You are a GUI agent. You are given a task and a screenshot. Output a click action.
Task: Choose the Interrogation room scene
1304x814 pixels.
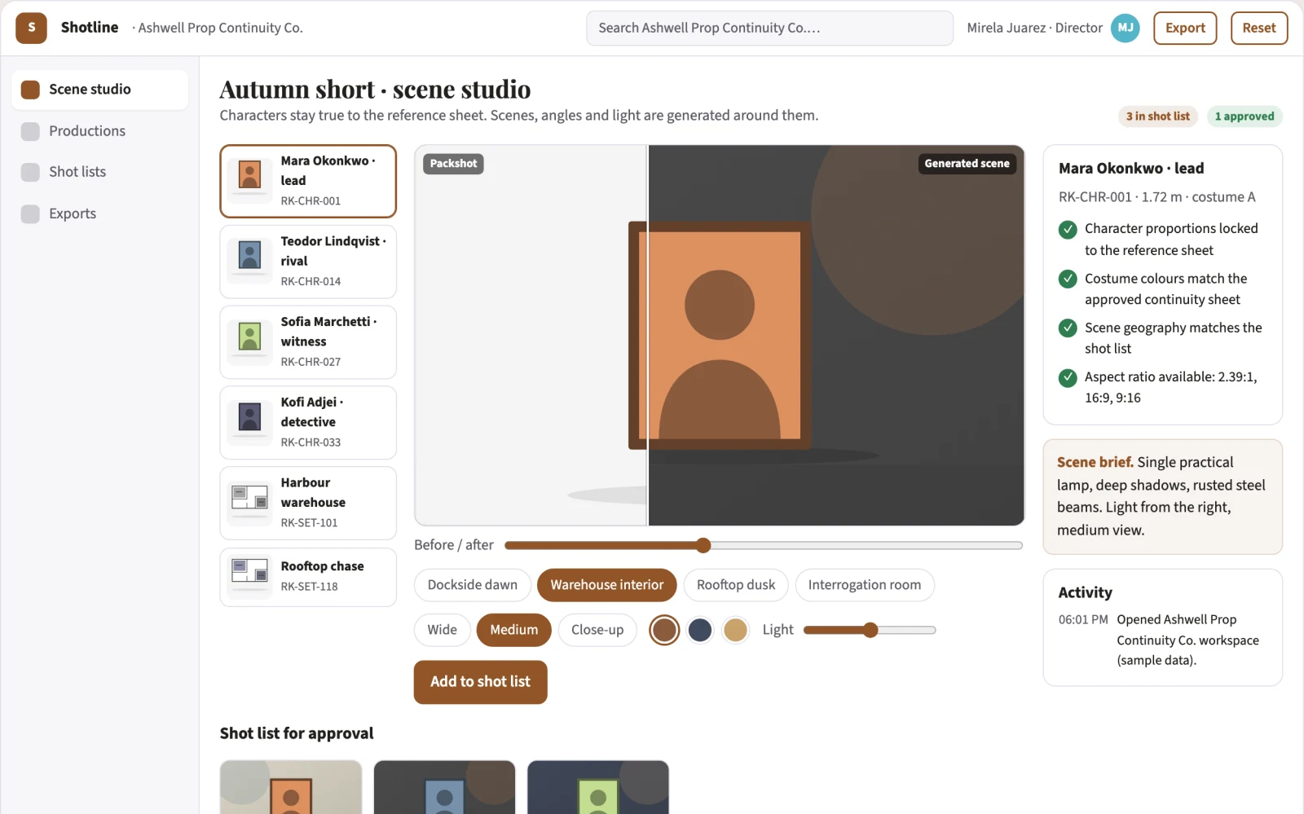point(865,585)
